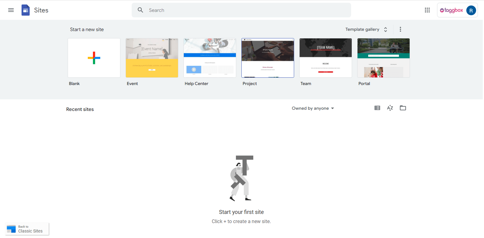Create a new Blank site
484x238 pixels.
click(x=94, y=58)
